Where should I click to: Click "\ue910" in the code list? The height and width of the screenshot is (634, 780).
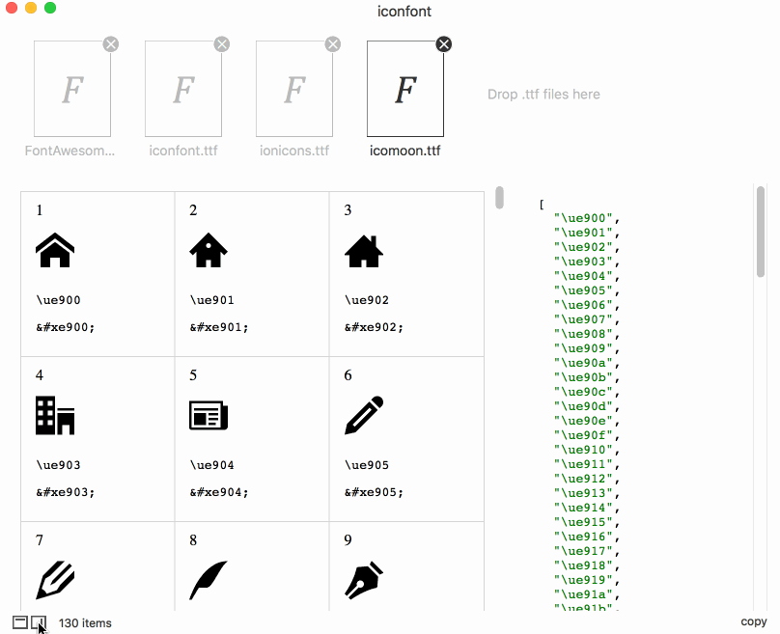[583, 450]
